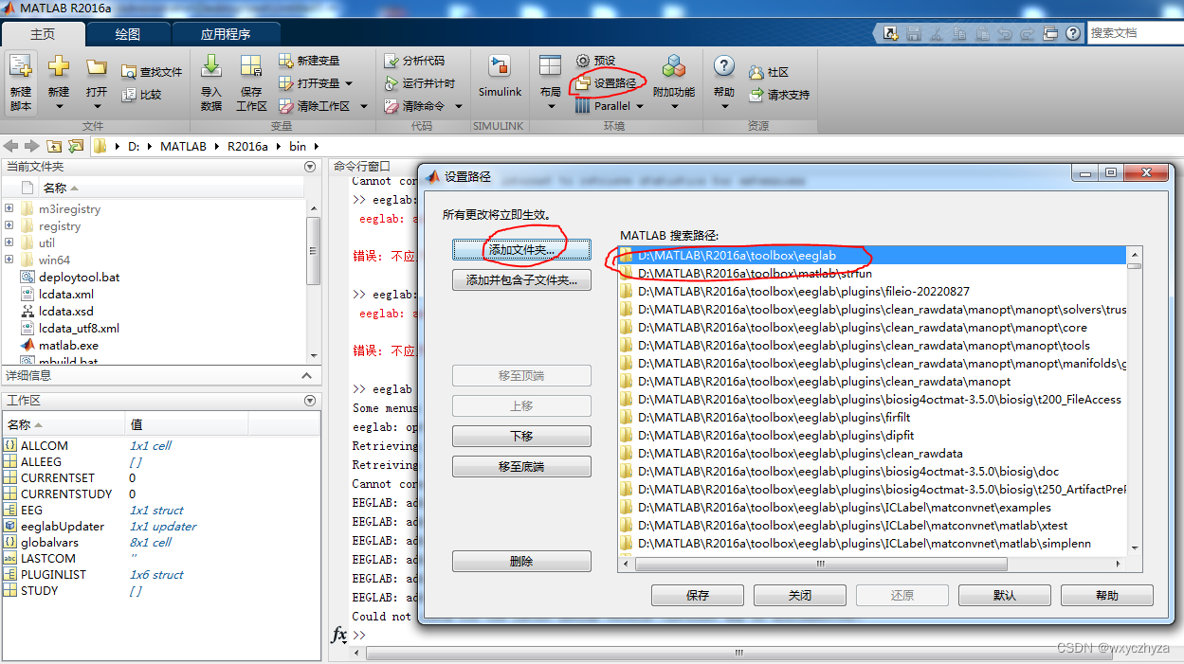Screen dimensions: 1184x664
Task: Click 关闭 (Close) in Set Path dialog
Action: [x=800, y=595]
